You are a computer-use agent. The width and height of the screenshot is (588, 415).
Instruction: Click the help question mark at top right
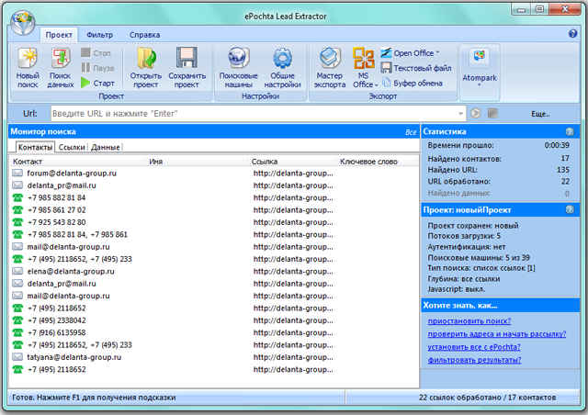(572, 34)
